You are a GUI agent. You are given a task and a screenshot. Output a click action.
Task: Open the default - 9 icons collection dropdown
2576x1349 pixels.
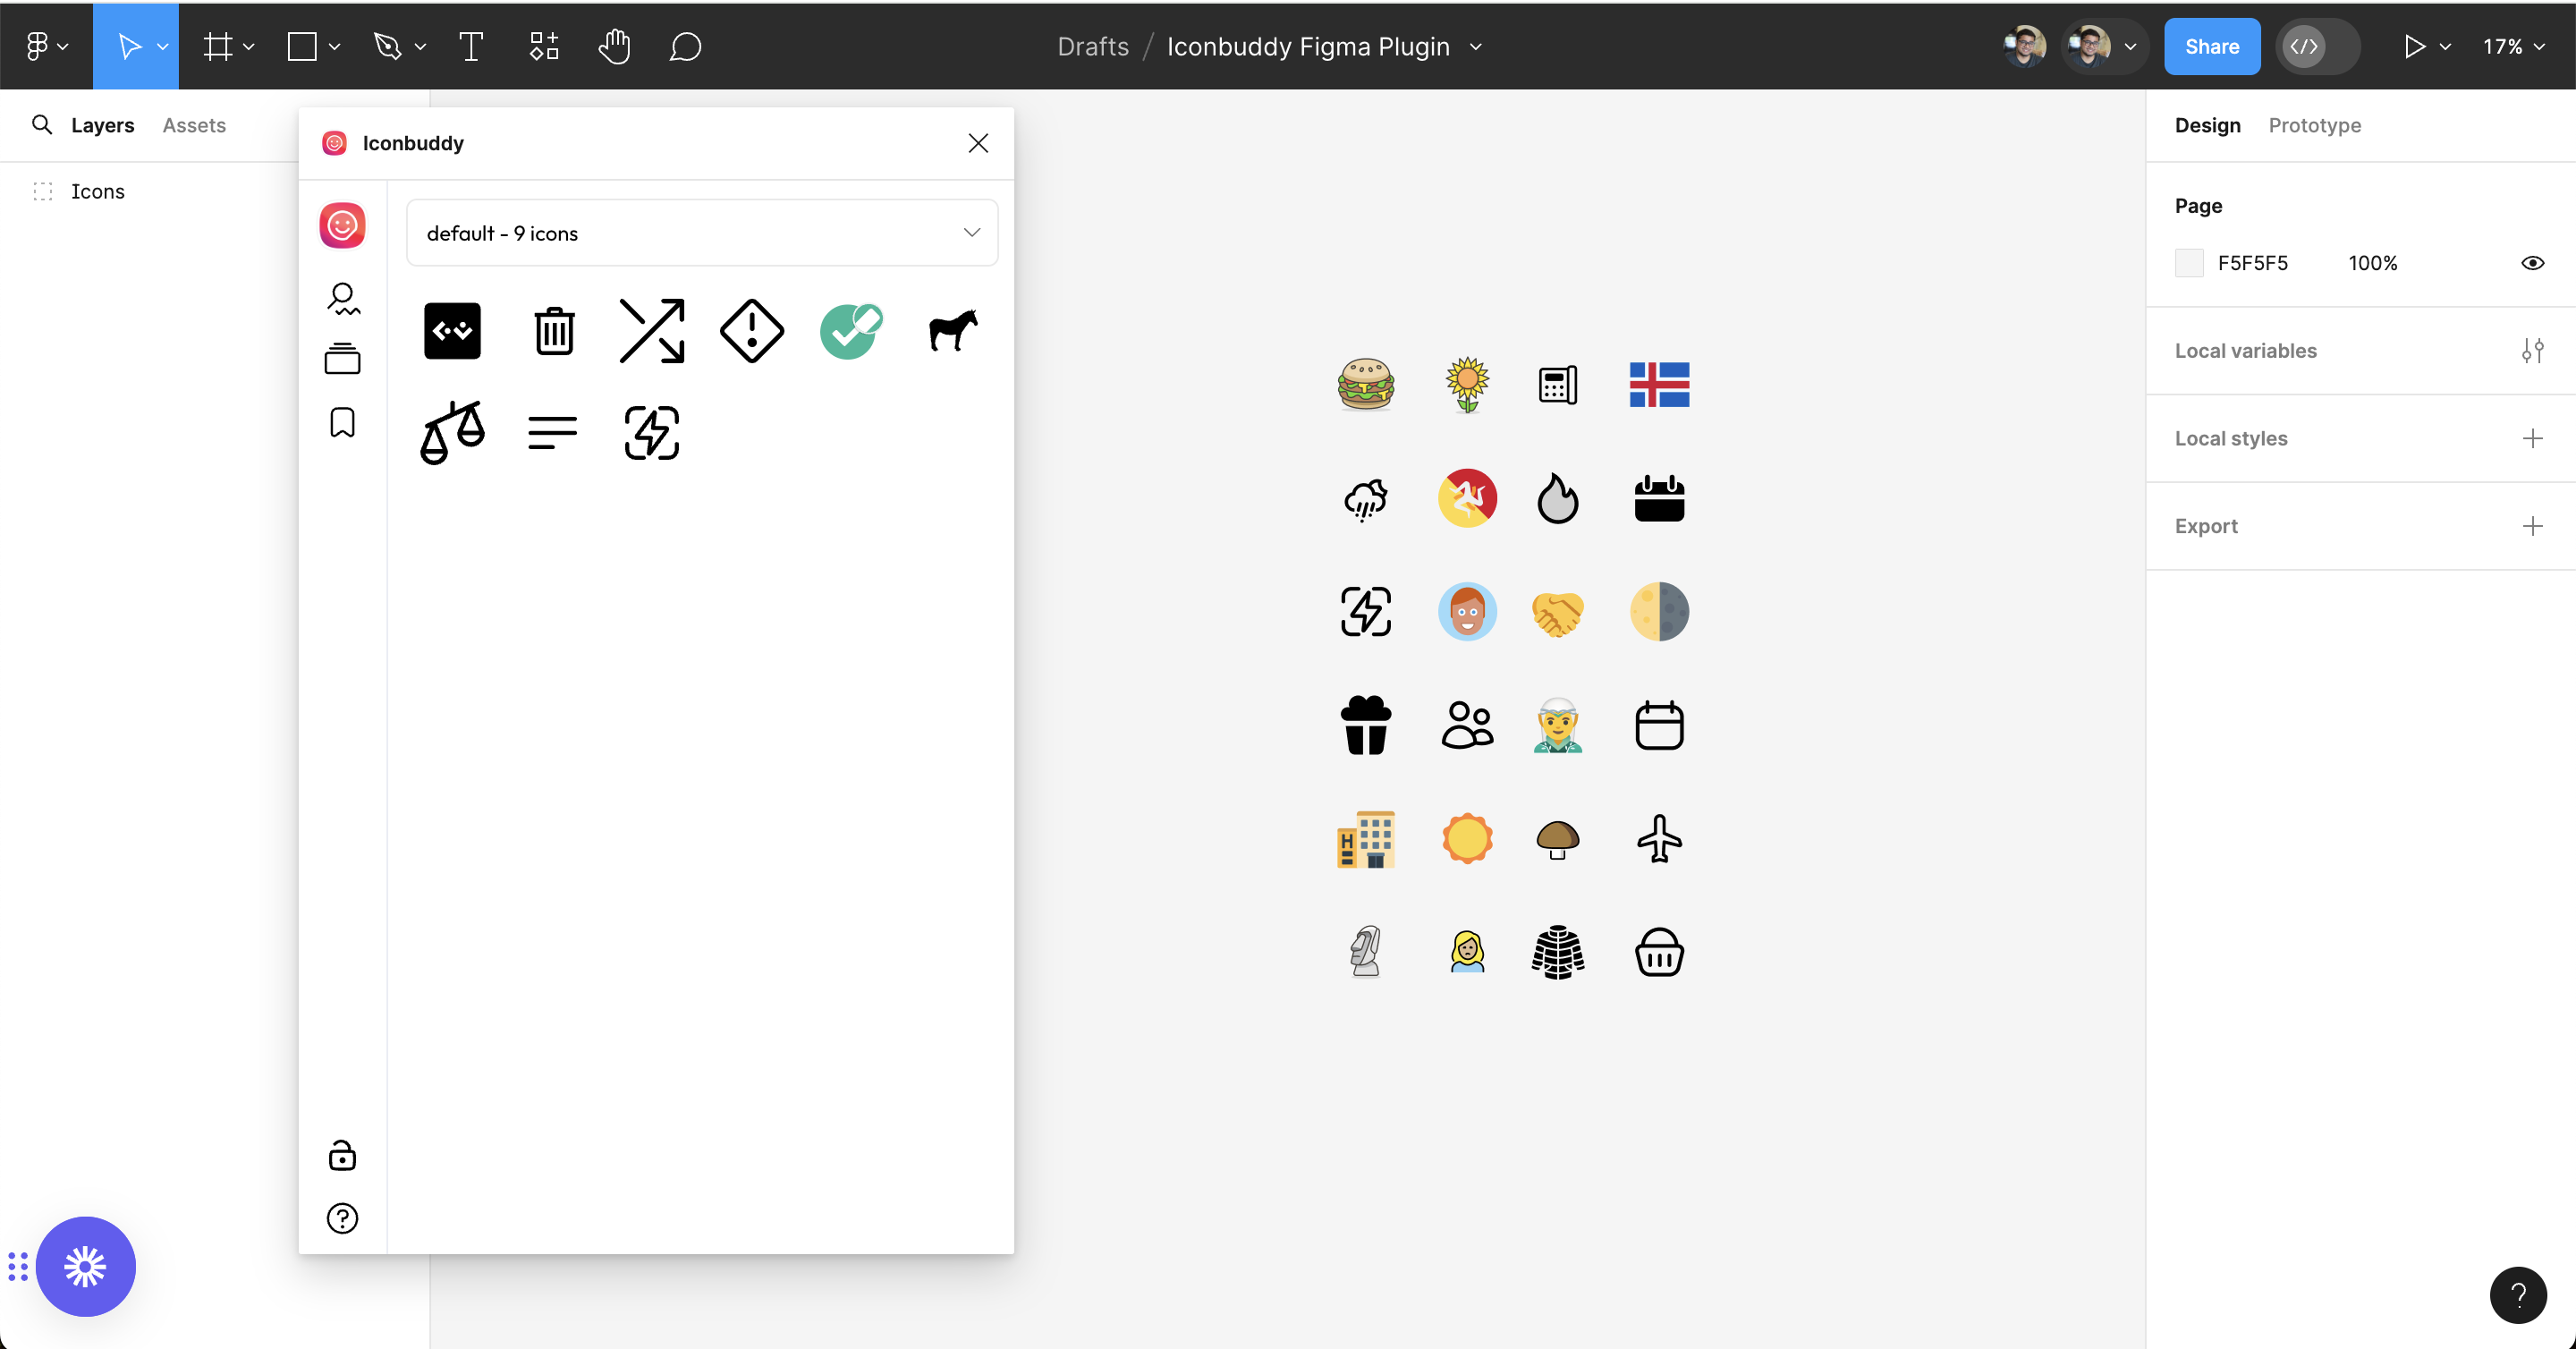point(702,232)
